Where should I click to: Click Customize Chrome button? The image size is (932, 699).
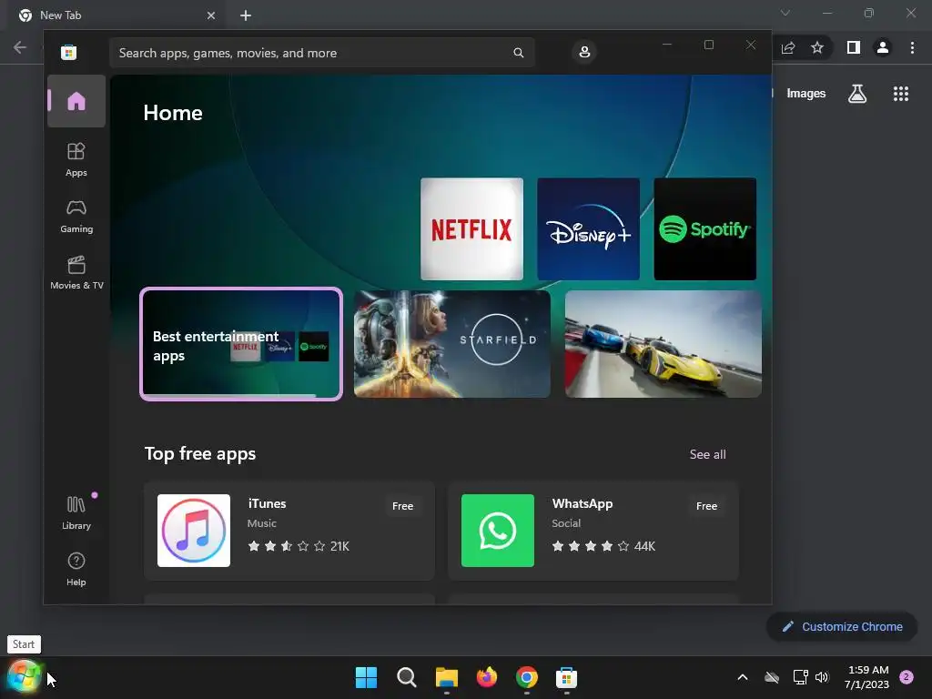[x=842, y=626]
